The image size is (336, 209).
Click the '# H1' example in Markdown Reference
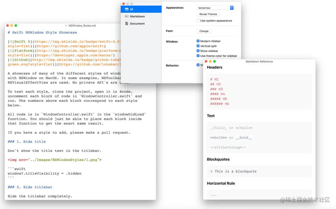214,79
